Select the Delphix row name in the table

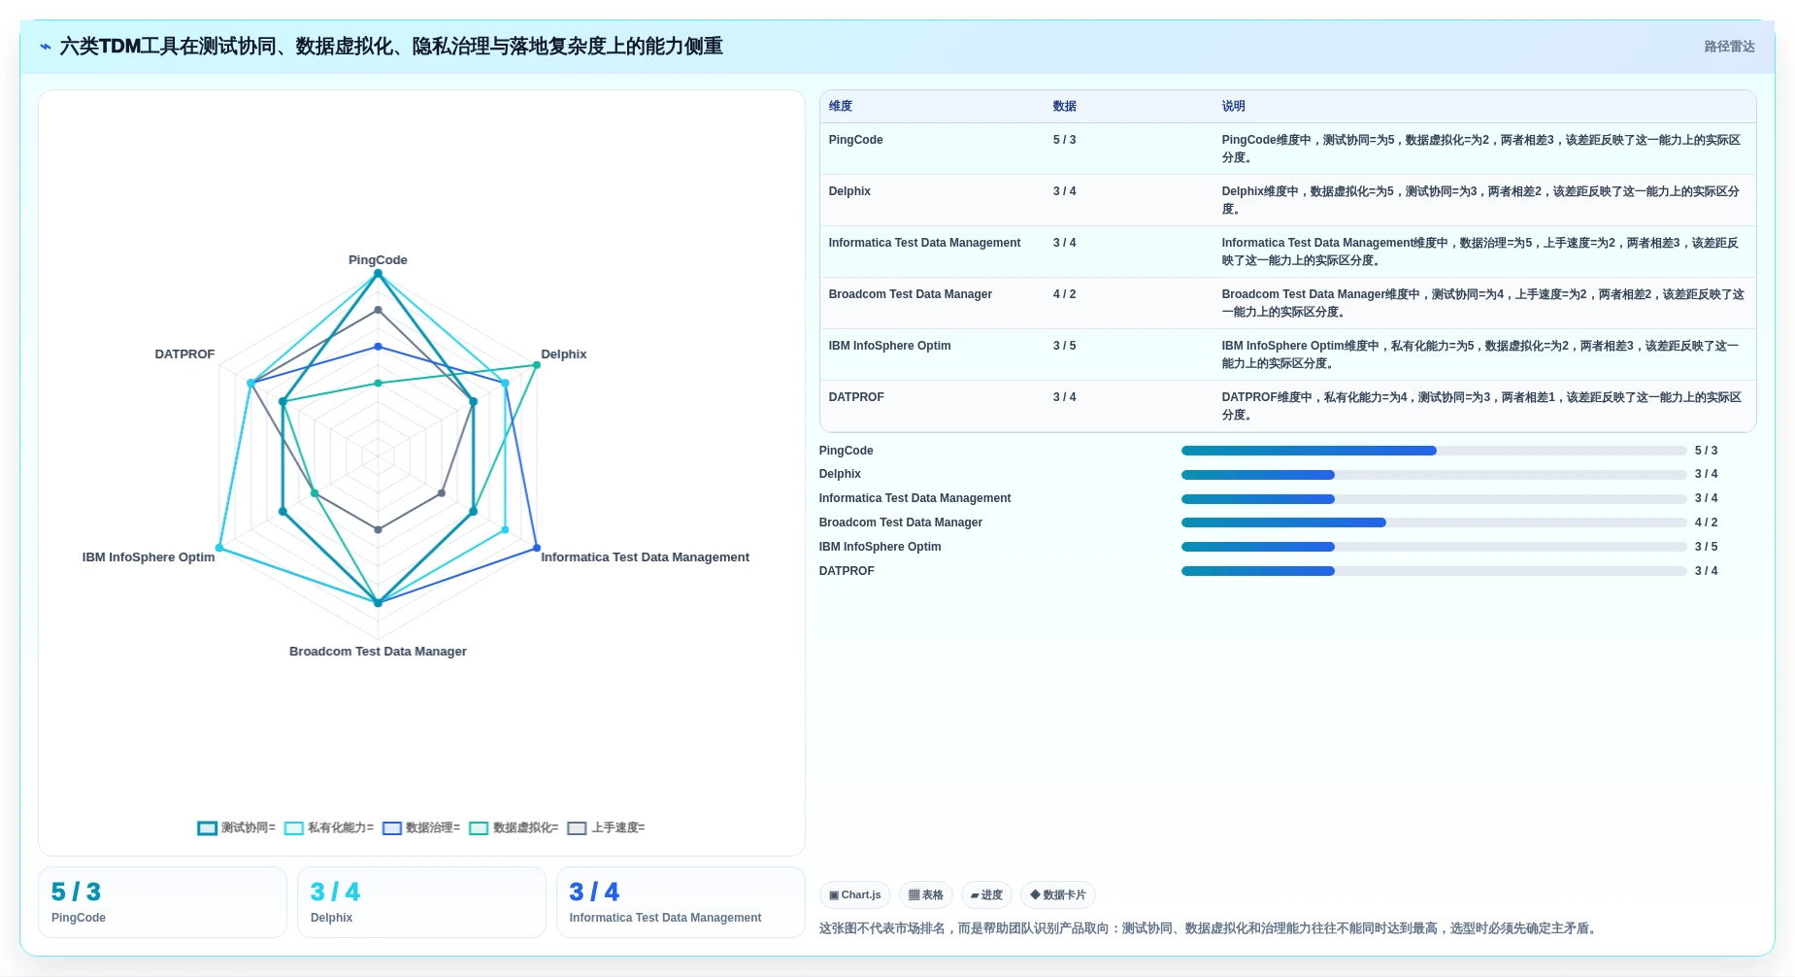point(849,191)
